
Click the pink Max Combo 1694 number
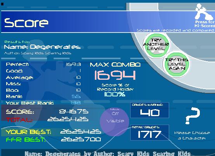point(115,75)
